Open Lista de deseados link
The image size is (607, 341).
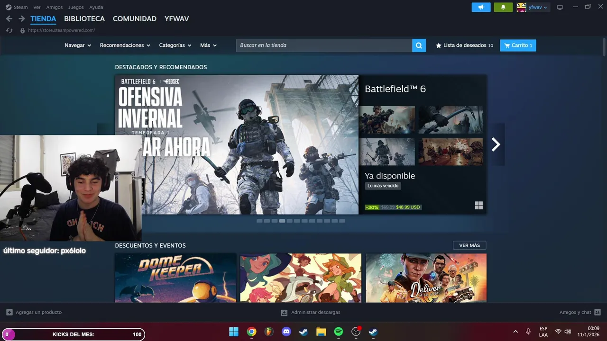pyautogui.click(x=465, y=45)
